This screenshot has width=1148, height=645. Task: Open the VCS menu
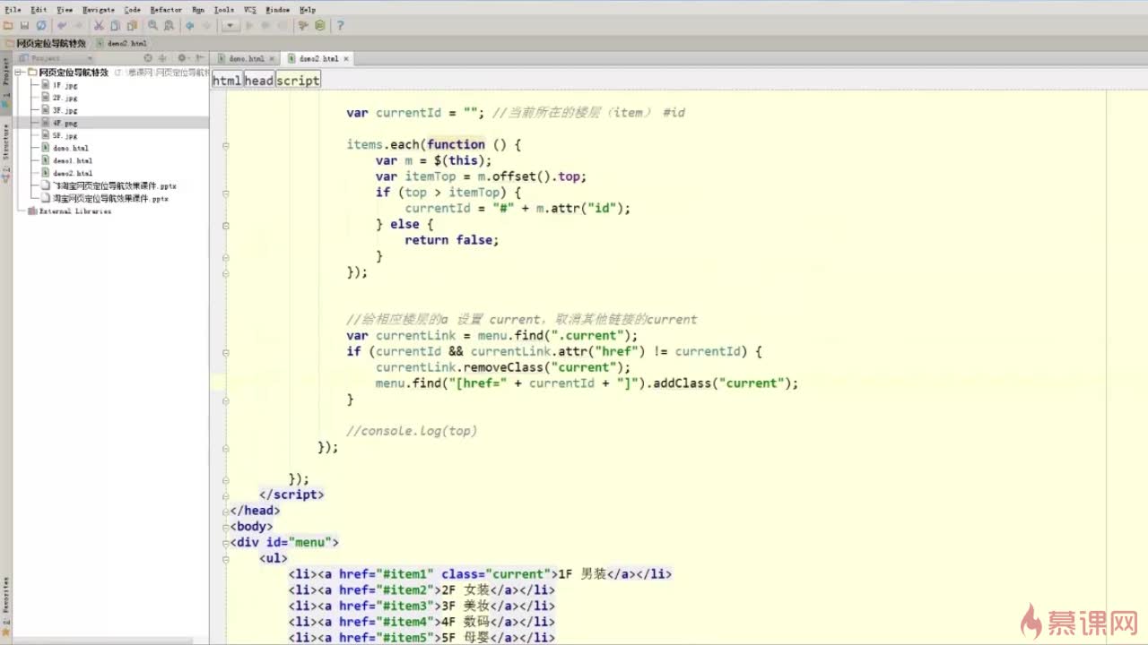pos(250,9)
